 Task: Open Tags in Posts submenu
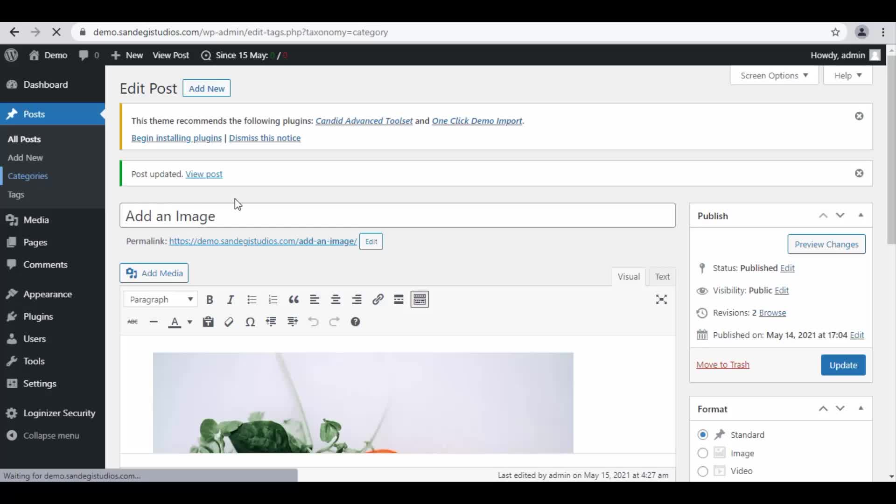(x=16, y=195)
